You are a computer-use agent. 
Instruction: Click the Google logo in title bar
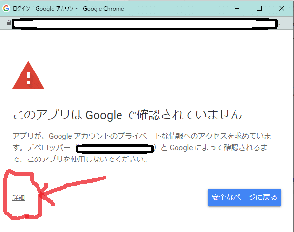pos(6,8)
